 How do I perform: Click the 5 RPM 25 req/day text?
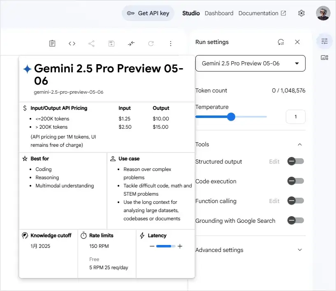(109, 268)
